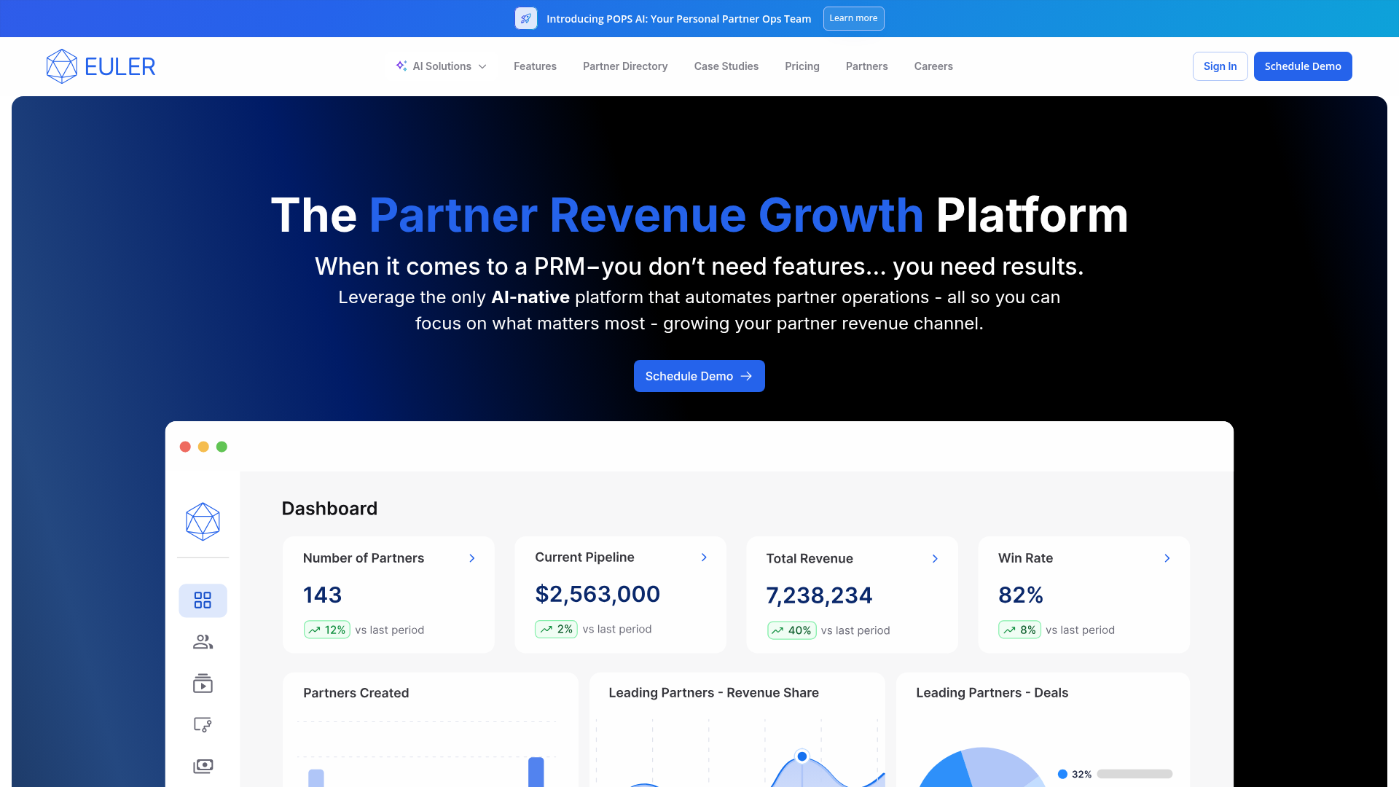Expand the AI Solutions dropdown chevron

point(482,66)
